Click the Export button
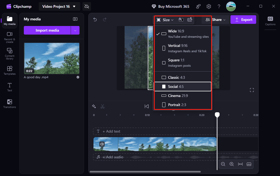This screenshot has width=280, height=176. (243, 20)
